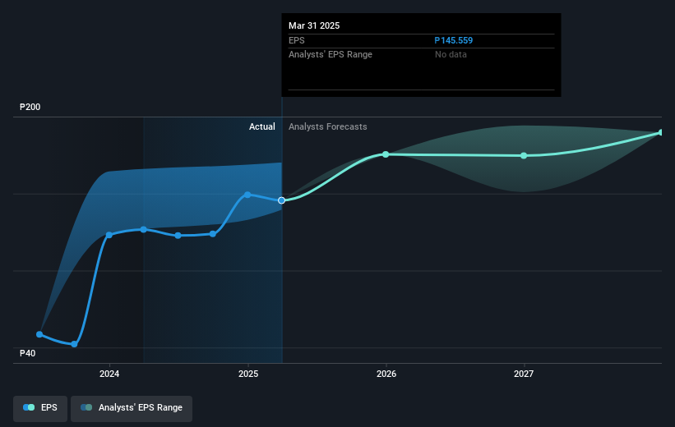675x427 pixels.
Task: Click the first EPS data point on the left
Action: (x=39, y=334)
